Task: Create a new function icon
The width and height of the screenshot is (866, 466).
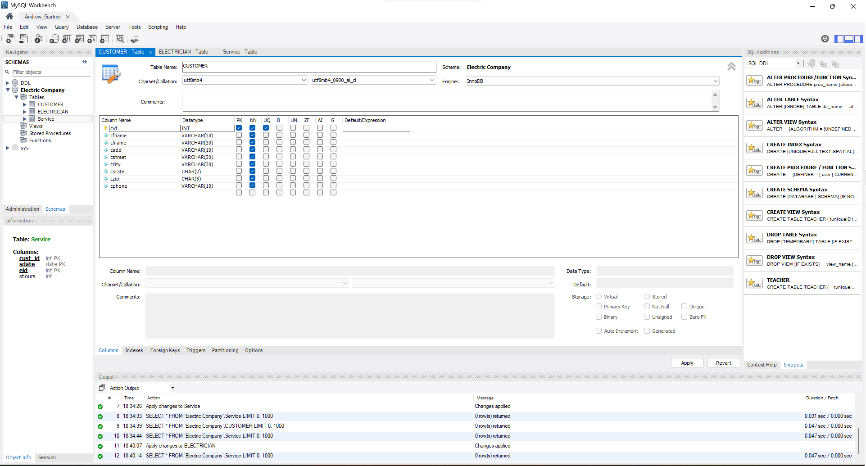Action: (104, 39)
